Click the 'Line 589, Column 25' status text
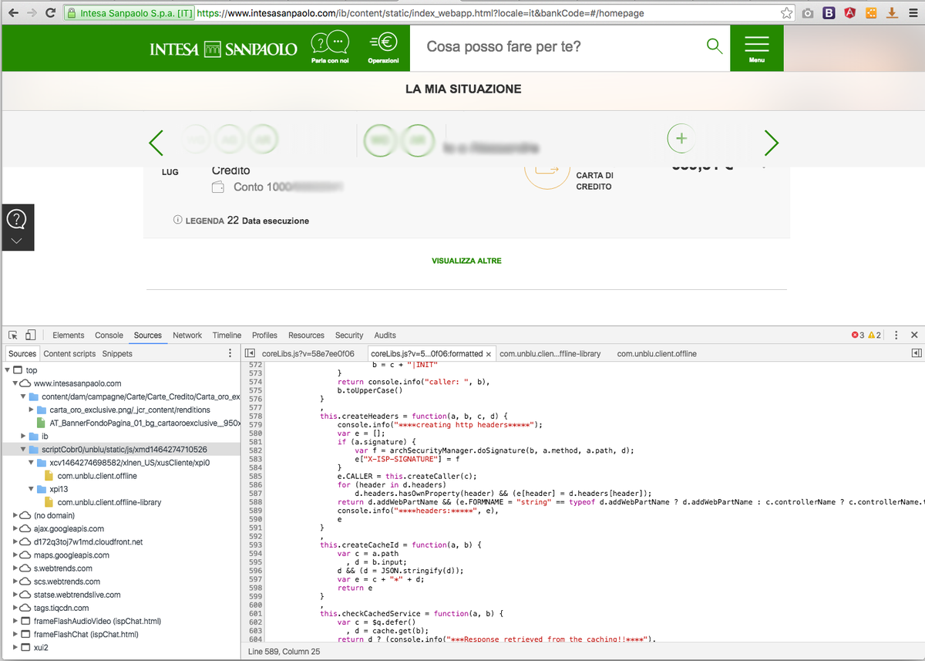This screenshot has width=925, height=661. click(284, 652)
